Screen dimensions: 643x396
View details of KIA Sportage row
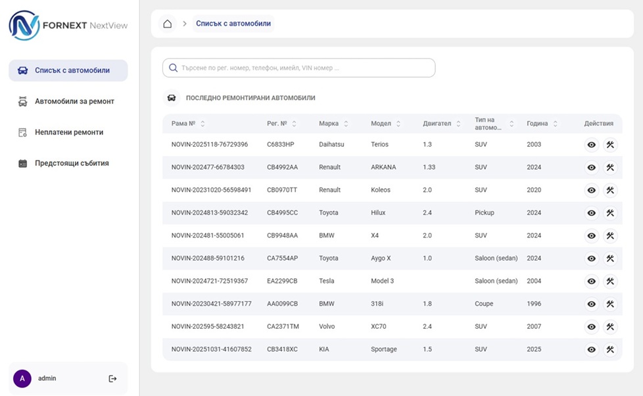coord(591,350)
